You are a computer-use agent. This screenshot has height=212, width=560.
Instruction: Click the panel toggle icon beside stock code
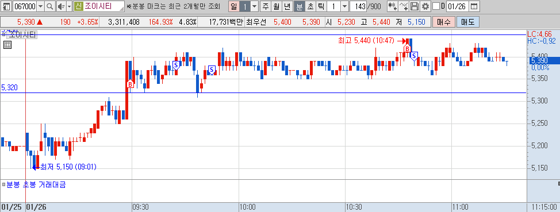[6, 6]
